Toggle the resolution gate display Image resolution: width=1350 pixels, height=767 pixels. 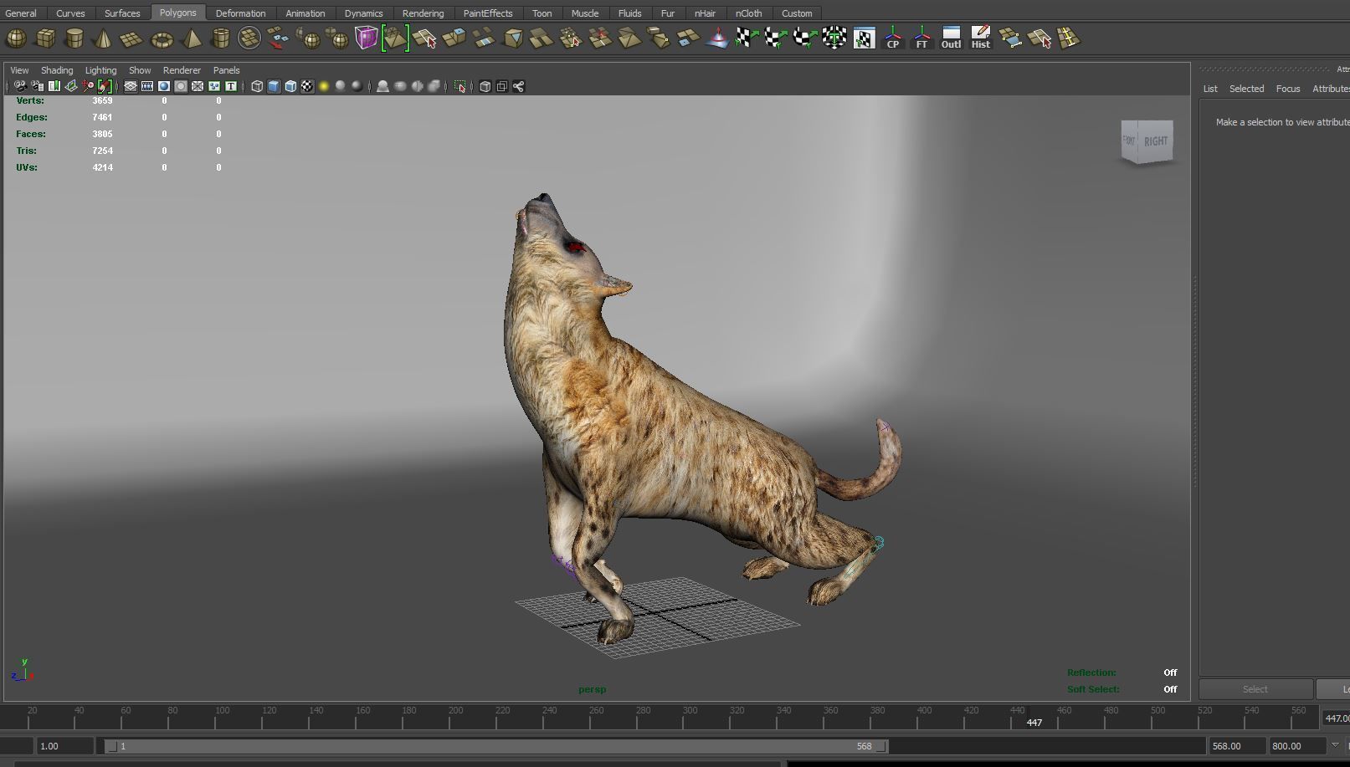point(164,86)
